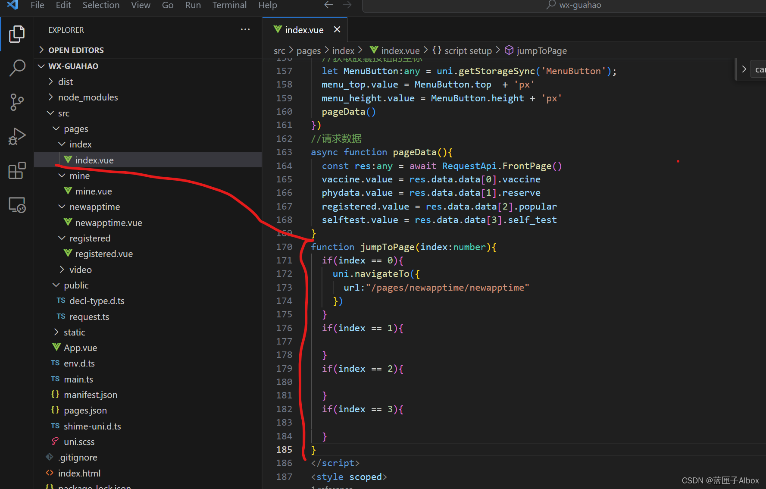Click the src breadcrumb segment
766x489 pixels.
pos(279,50)
